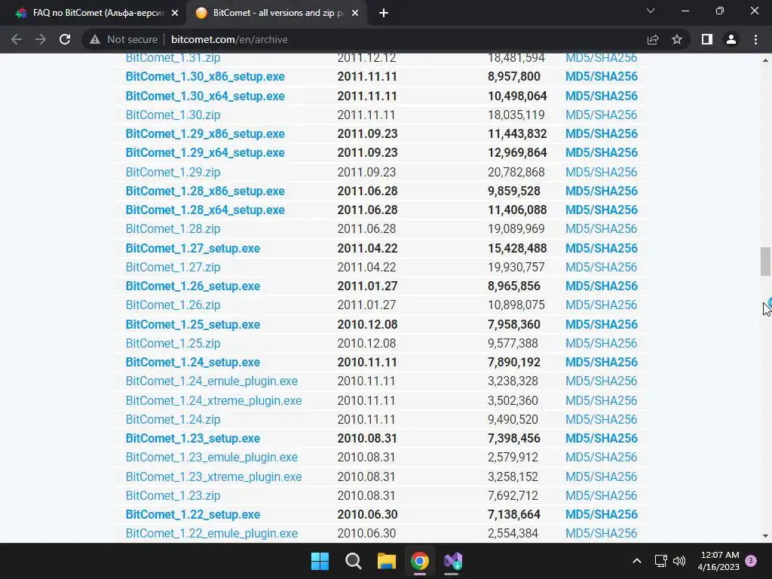Download BitComet_1.23_emule_plugin.exe
772x579 pixels.
pos(211,458)
